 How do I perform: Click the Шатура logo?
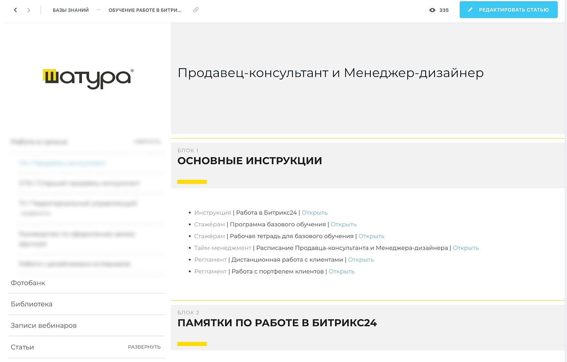pyautogui.click(x=88, y=79)
